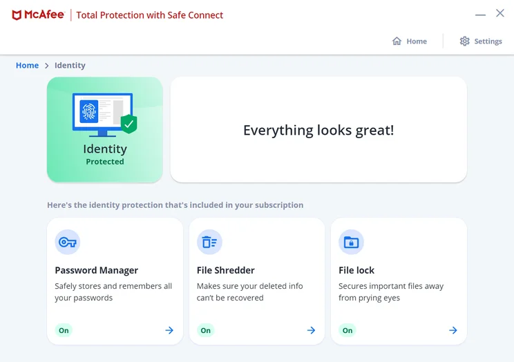Image resolution: width=514 pixels, height=362 pixels.
Task: Click the green checkmark shield badge
Action: click(x=128, y=124)
